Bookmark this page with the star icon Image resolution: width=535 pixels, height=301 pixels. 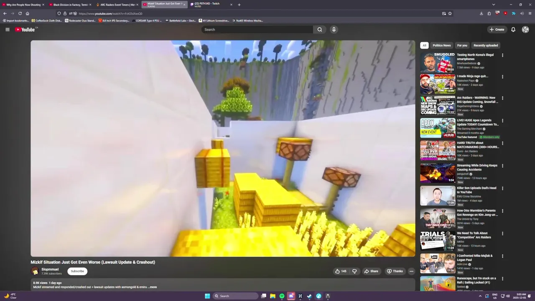[450, 13]
